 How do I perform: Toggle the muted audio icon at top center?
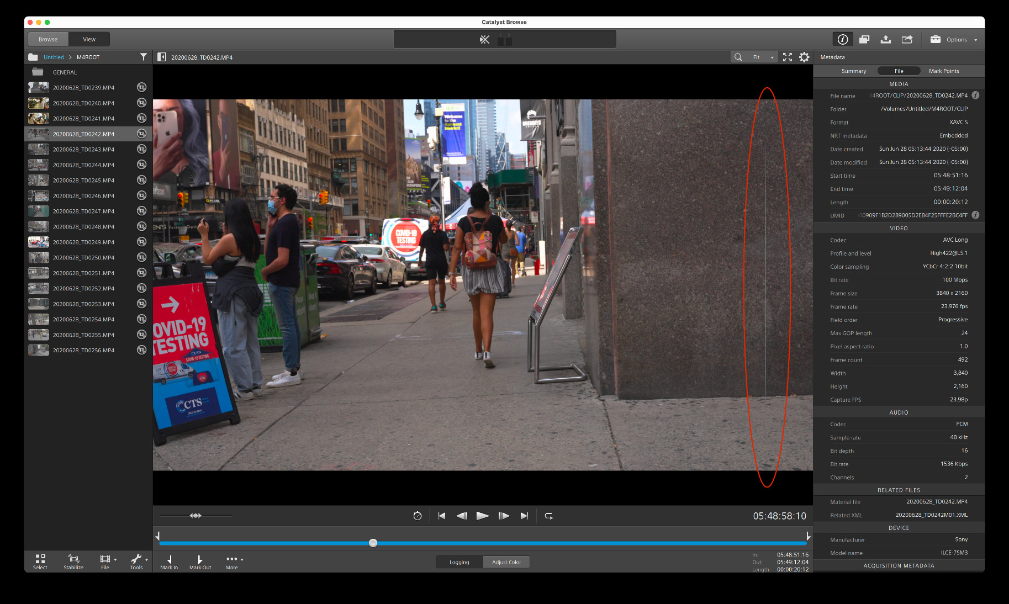(484, 39)
